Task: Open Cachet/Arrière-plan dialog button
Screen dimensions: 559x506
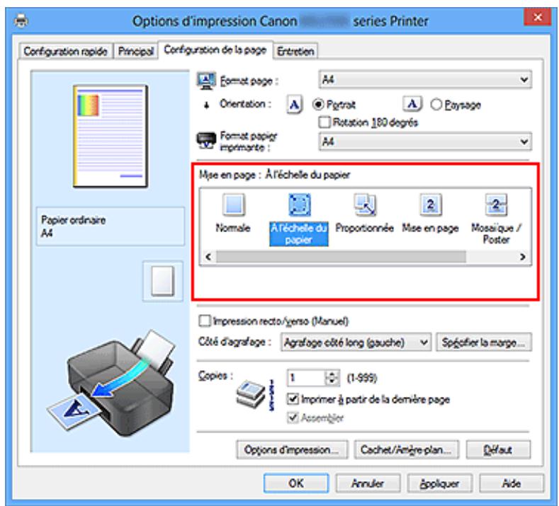Action: (x=407, y=449)
